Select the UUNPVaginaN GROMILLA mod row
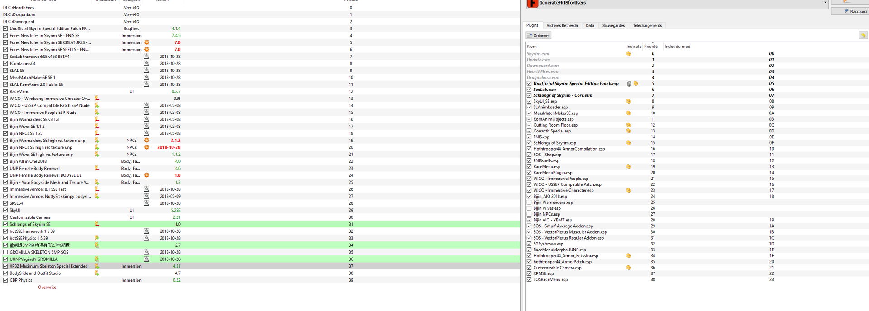Viewport: 869px width, 311px height. pyautogui.click(x=260, y=259)
